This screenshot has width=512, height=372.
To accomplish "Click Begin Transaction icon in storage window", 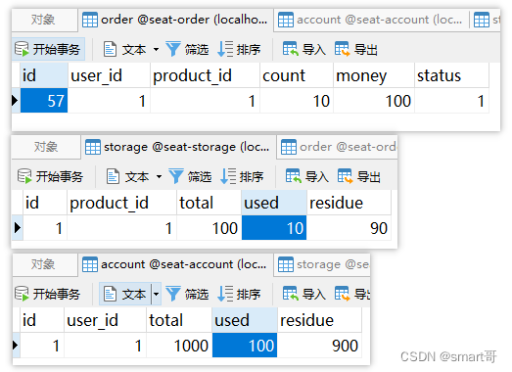I will tap(24, 176).
